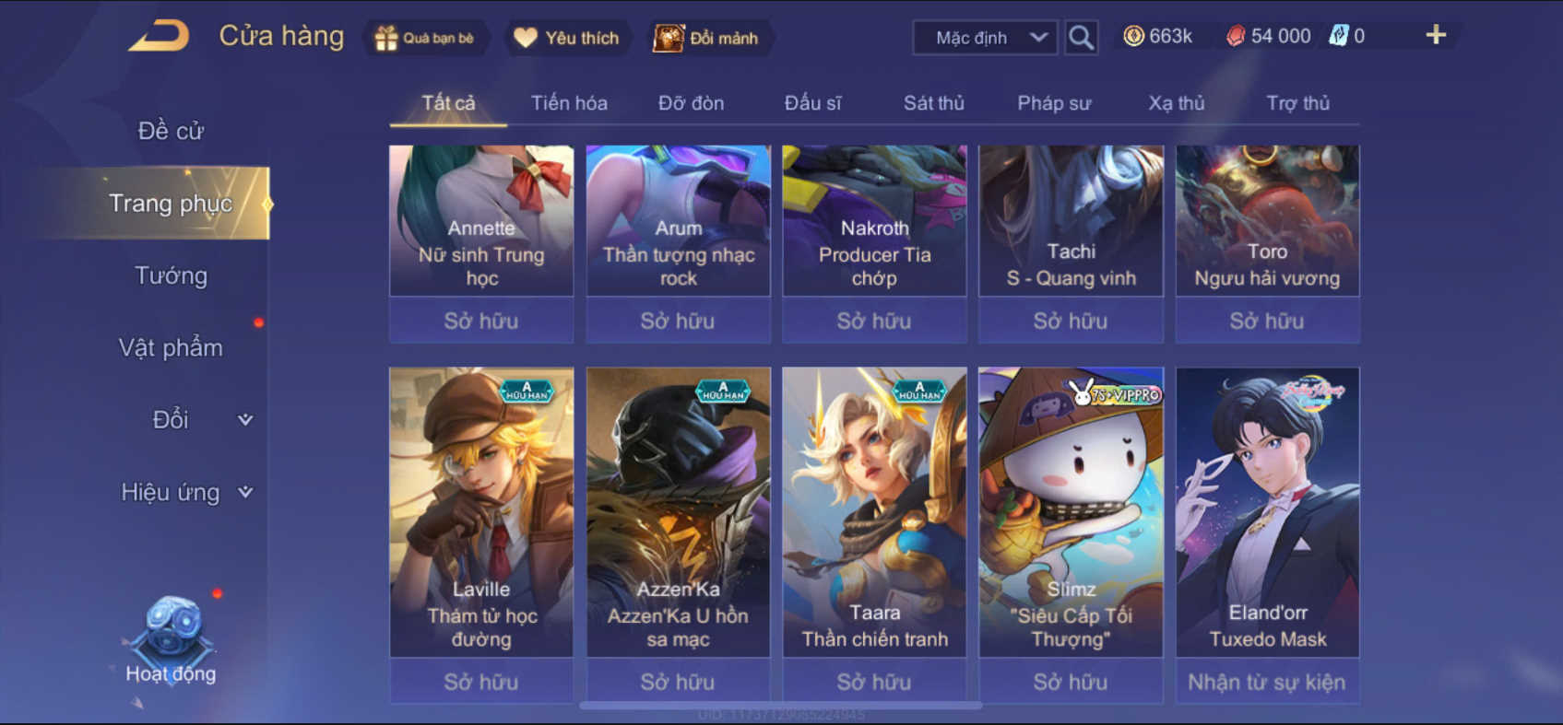Select Tướng in the sidebar

point(172,275)
